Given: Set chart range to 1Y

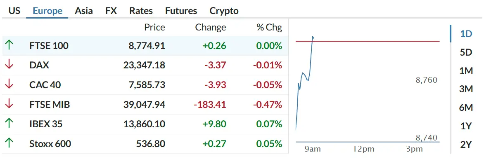Looking at the screenshot, I should (466, 126).
